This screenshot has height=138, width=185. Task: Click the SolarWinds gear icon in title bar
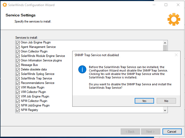[5, 5]
